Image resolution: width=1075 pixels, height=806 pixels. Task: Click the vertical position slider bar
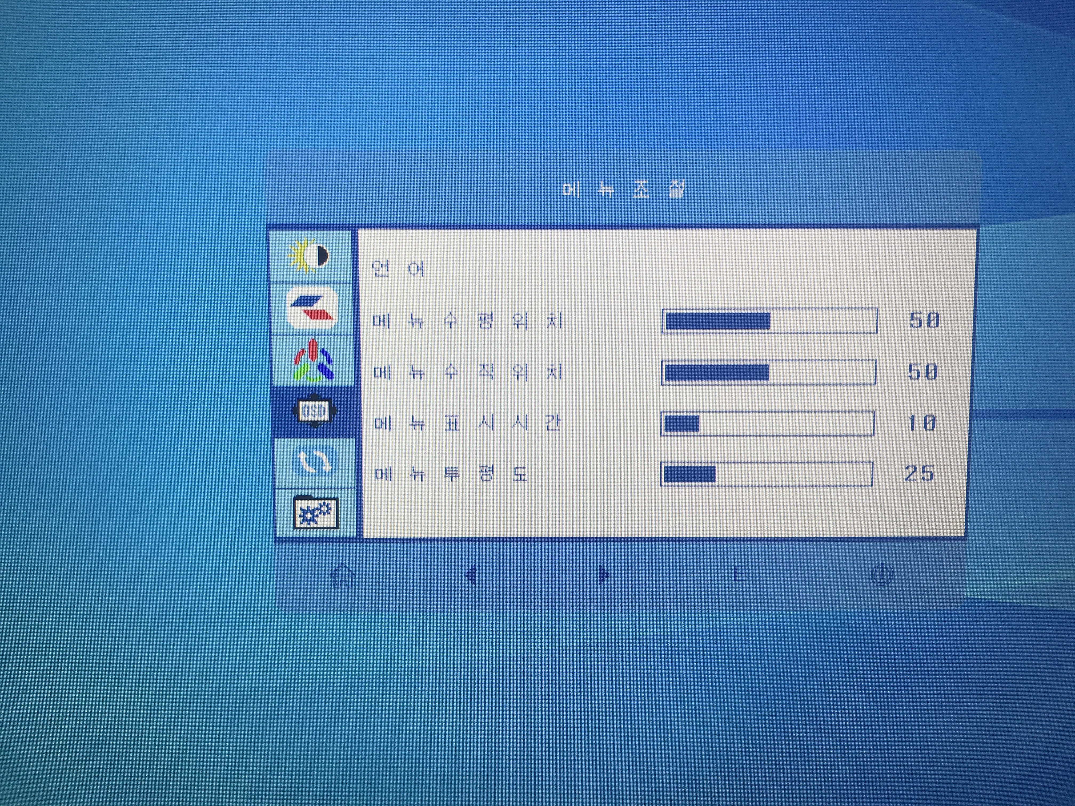(768, 372)
